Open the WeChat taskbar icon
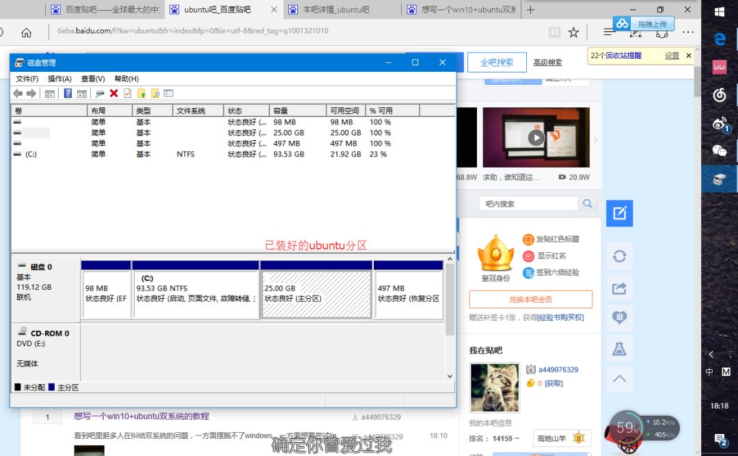The height and width of the screenshot is (456, 738). [x=719, y=150]
